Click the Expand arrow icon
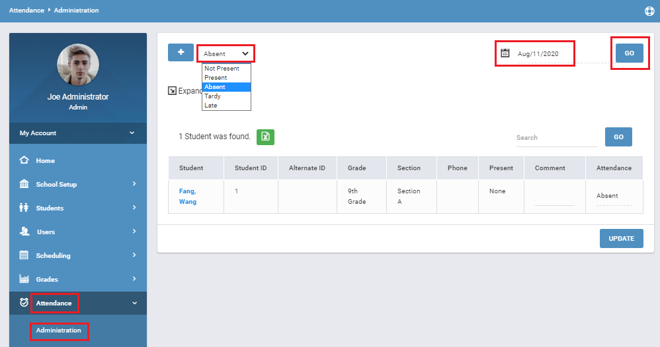This screenshot has width=660, height=347. click(x=172, y=91)
